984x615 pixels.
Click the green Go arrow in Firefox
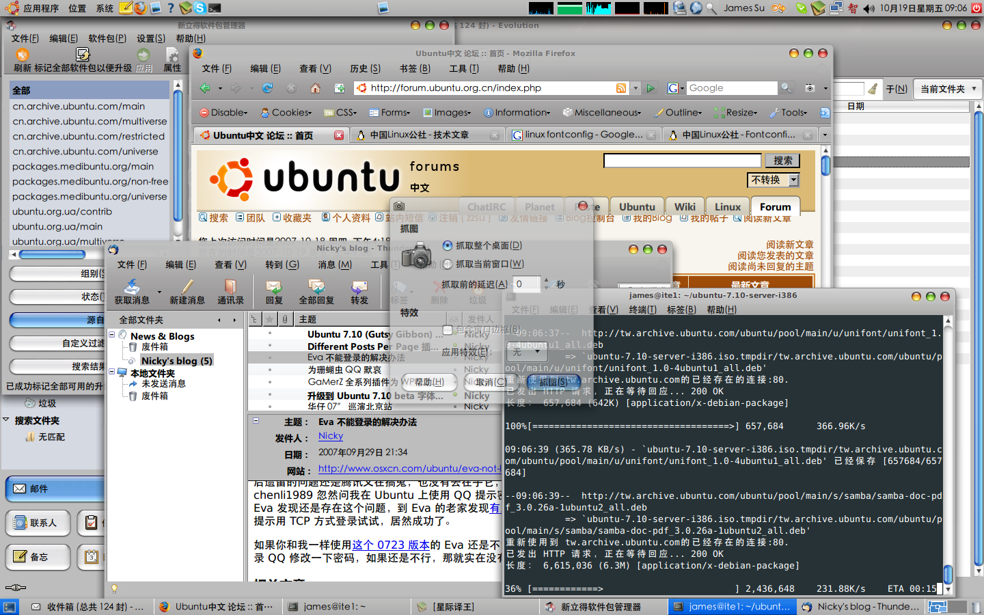tap(651, 88)
